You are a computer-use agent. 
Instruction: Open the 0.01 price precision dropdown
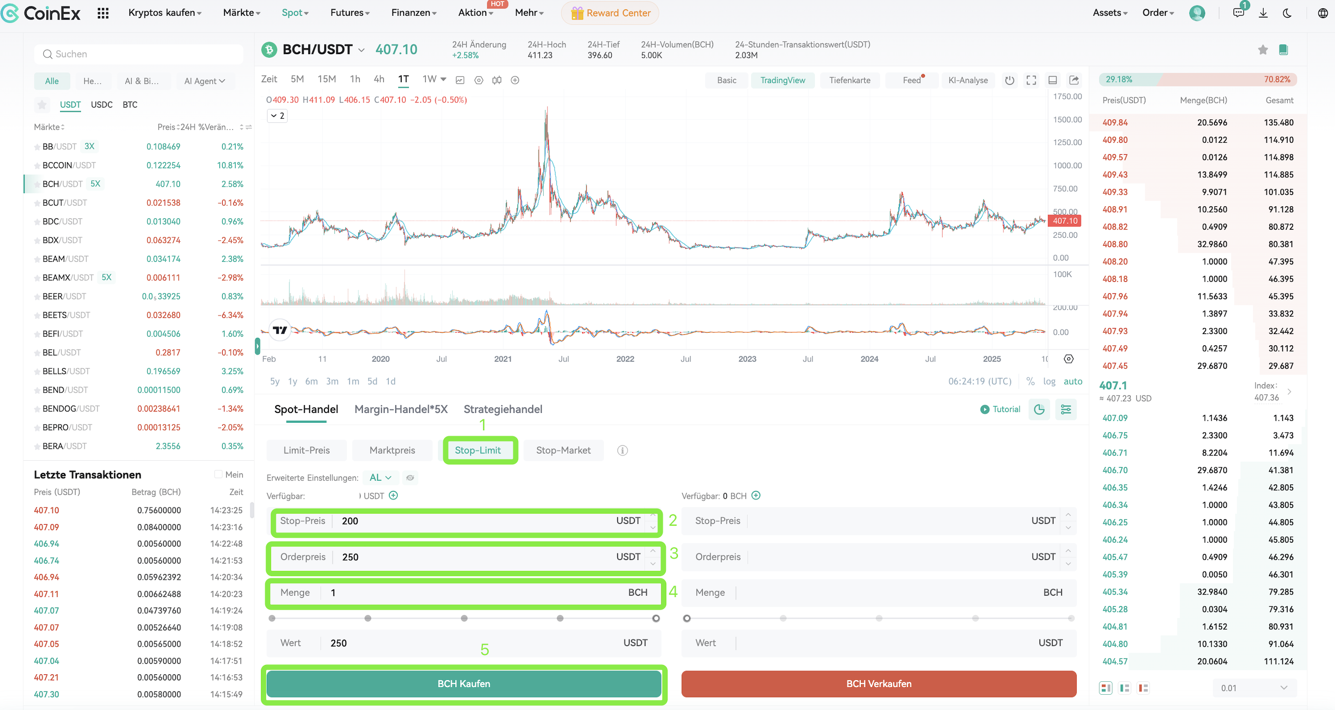(1254, 688)
